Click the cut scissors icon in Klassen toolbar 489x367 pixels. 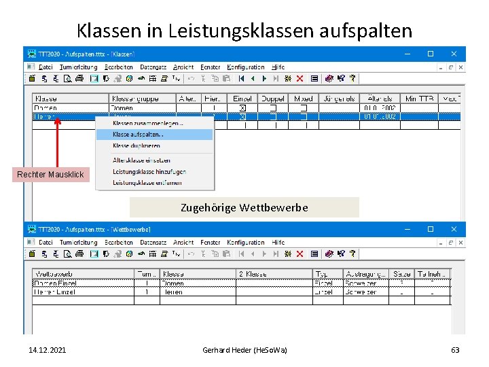[x=203, y=79]
